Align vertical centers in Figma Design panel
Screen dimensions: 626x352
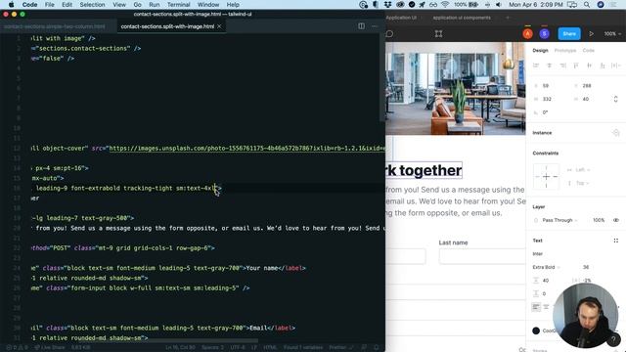point(589,66)
